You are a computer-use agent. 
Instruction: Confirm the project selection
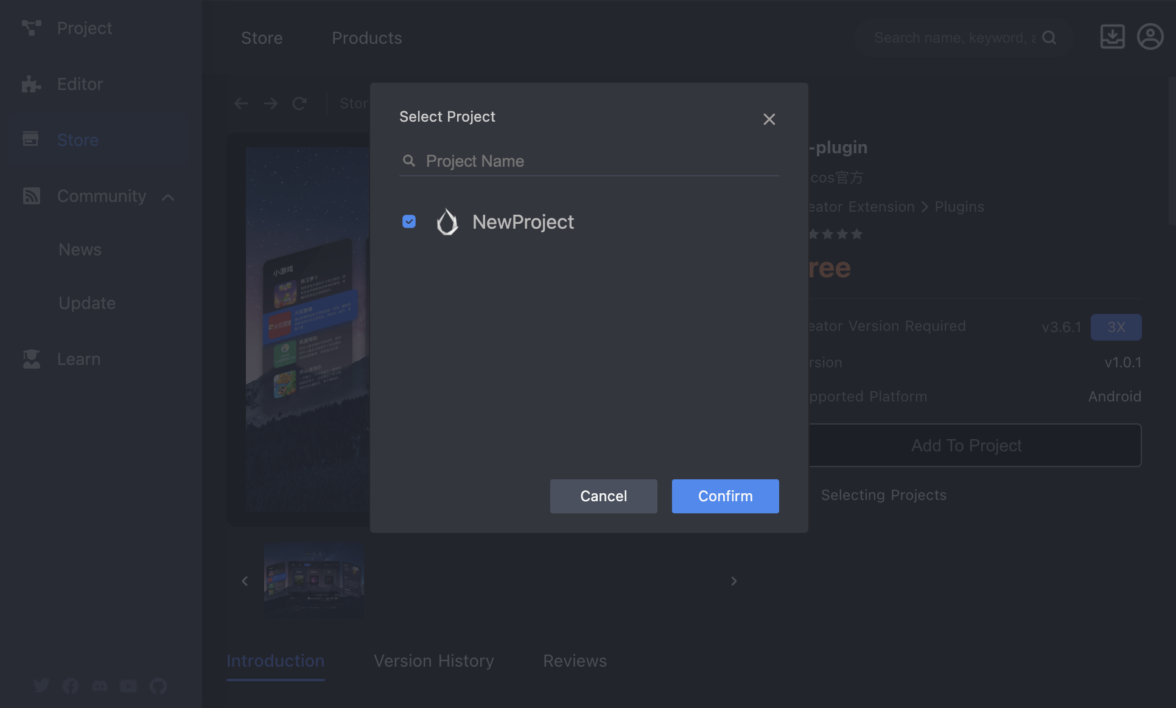(x=725, y=496)
